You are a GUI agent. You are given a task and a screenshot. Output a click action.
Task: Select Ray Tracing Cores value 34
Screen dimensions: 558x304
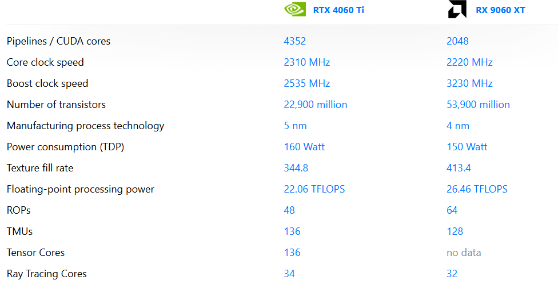tap(289, 274)
